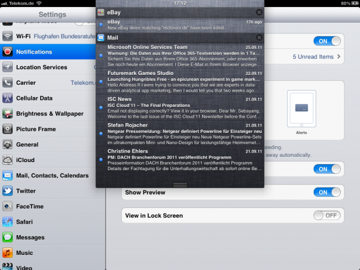Screen dimensions: 360x270
Task: Open the Stefan Rojacher Netgear email notification
Action: (180, 132)
